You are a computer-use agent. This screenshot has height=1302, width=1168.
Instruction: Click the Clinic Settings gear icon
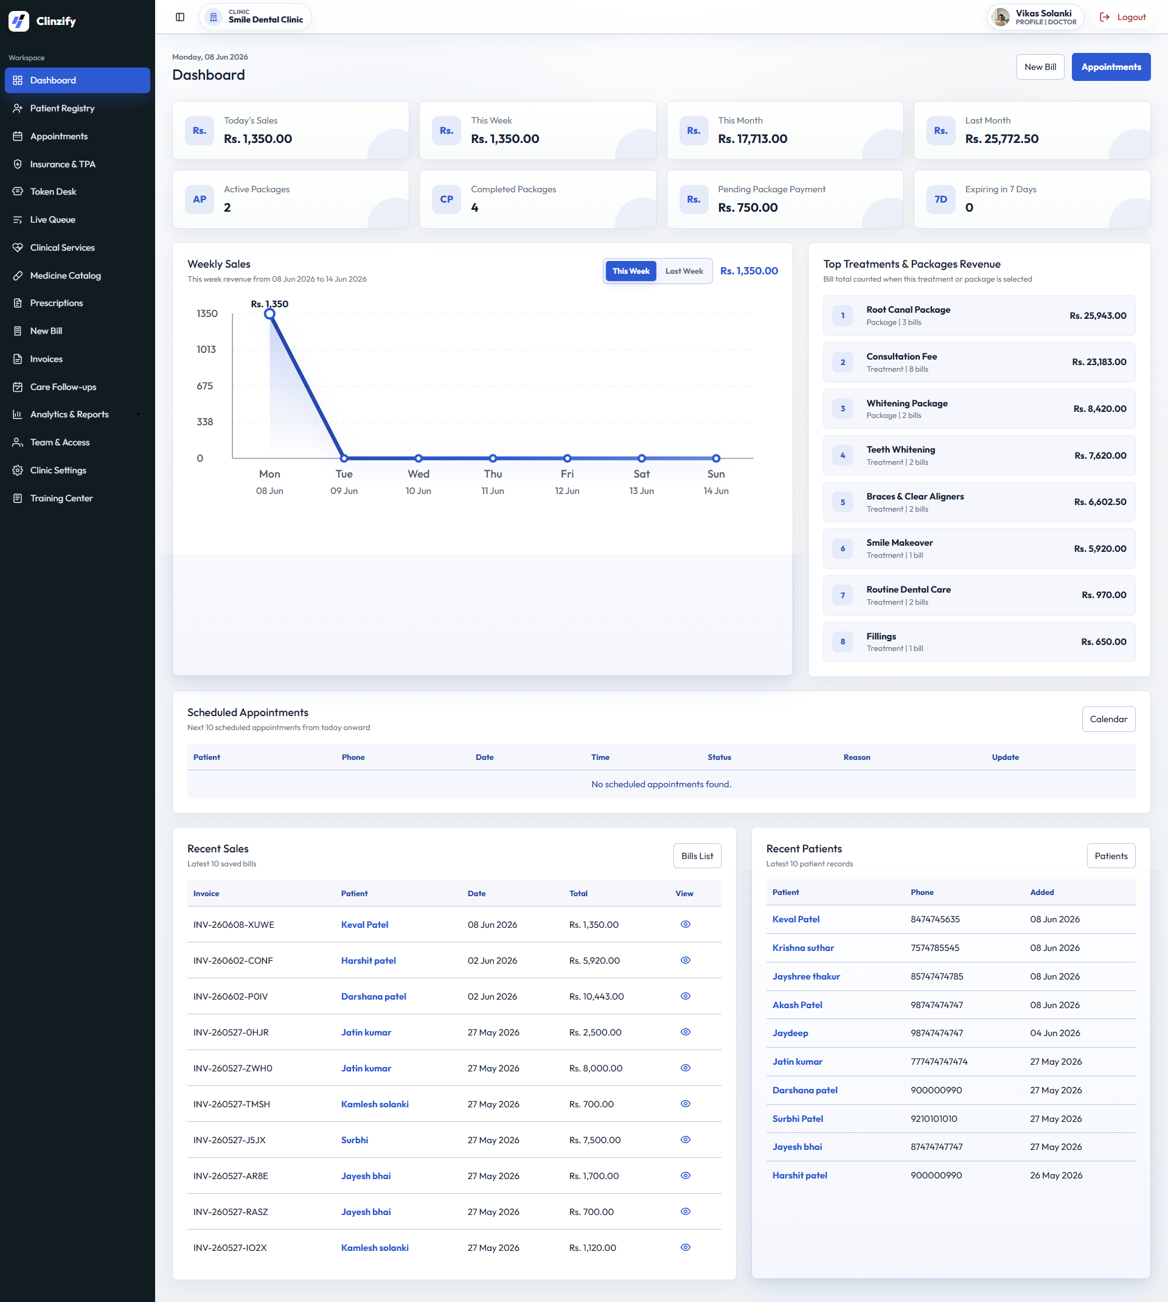click(18, 470)
